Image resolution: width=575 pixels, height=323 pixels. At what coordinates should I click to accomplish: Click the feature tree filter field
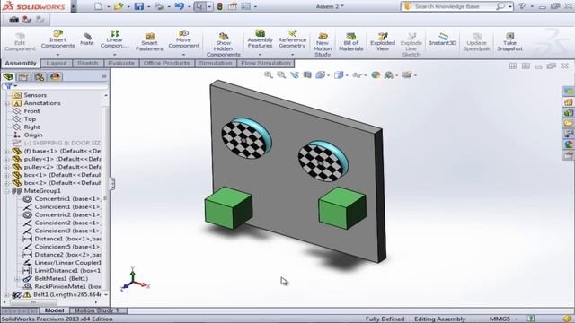(x=55, y=86)
